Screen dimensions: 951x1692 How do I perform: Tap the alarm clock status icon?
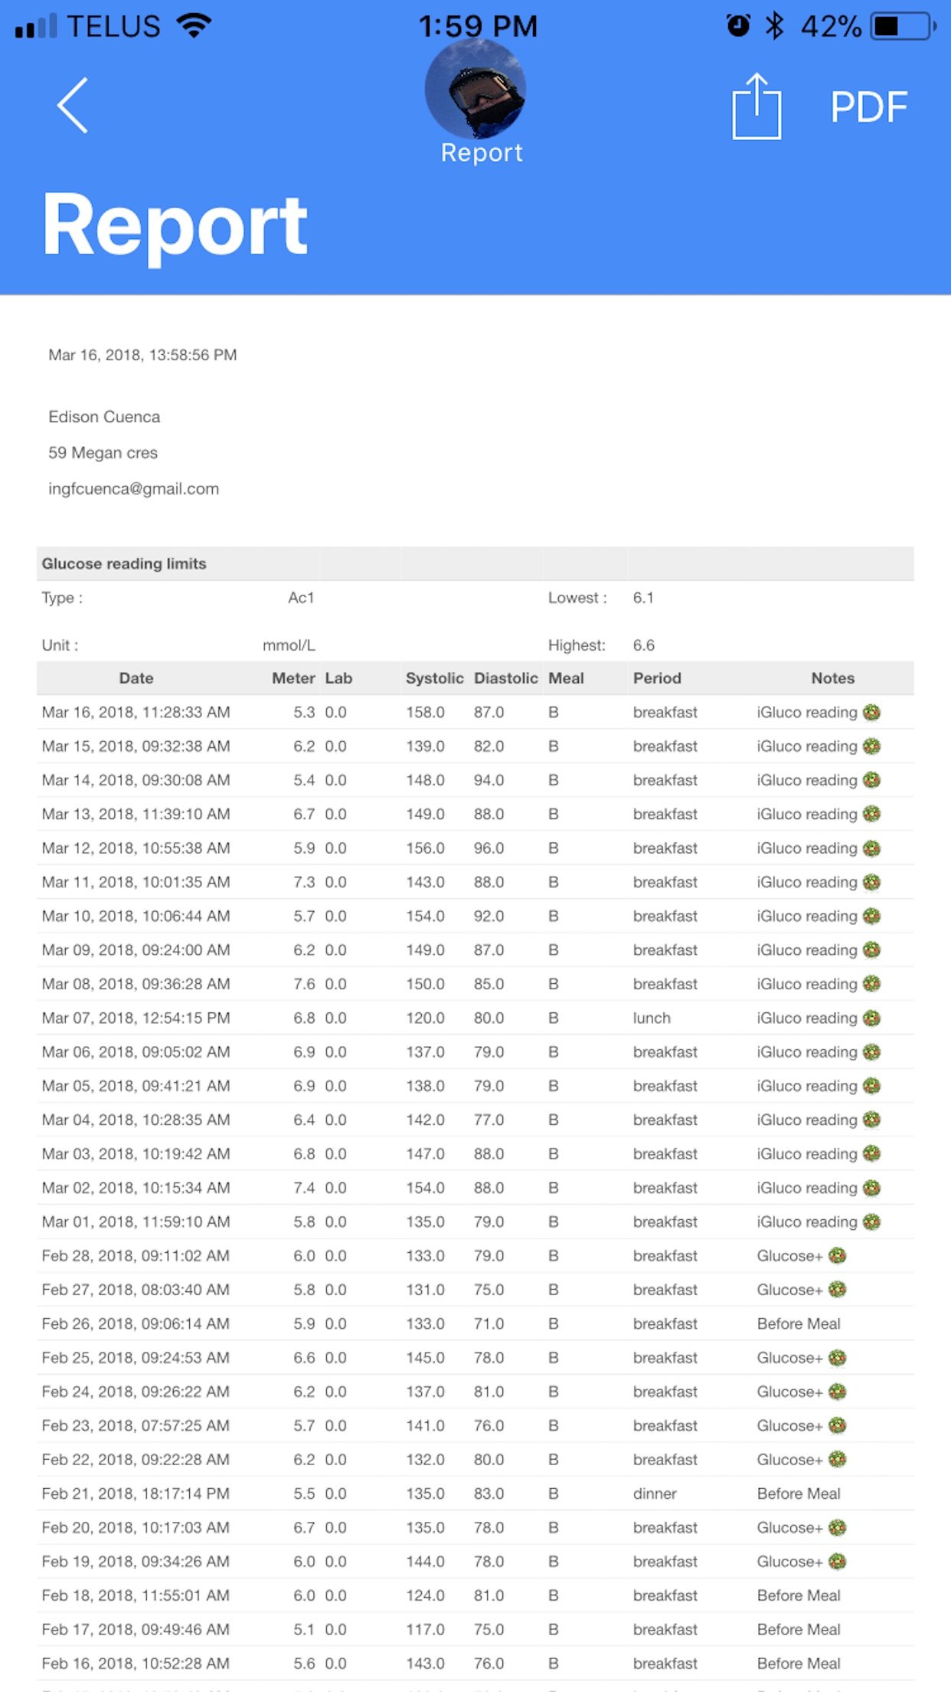click(x=738, y=26)
